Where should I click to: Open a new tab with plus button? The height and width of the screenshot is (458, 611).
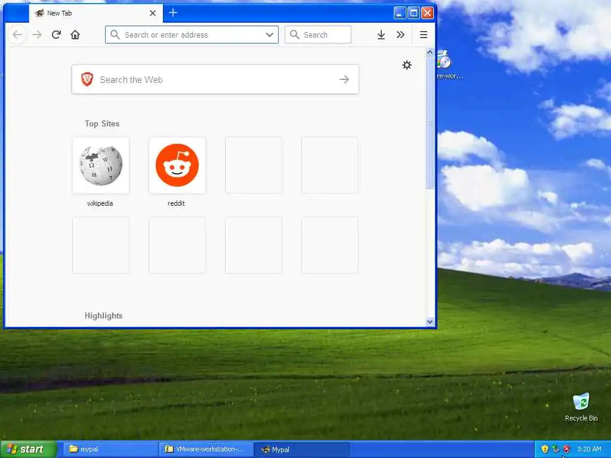tap(173, 13)
